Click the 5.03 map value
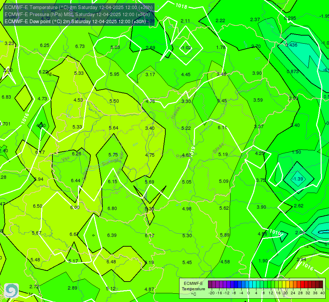This screenshot has width=329, height=302. [x=115, y=47]
